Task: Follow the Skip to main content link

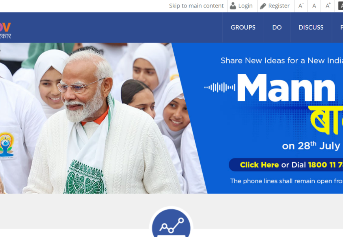Action: point(196,6)
